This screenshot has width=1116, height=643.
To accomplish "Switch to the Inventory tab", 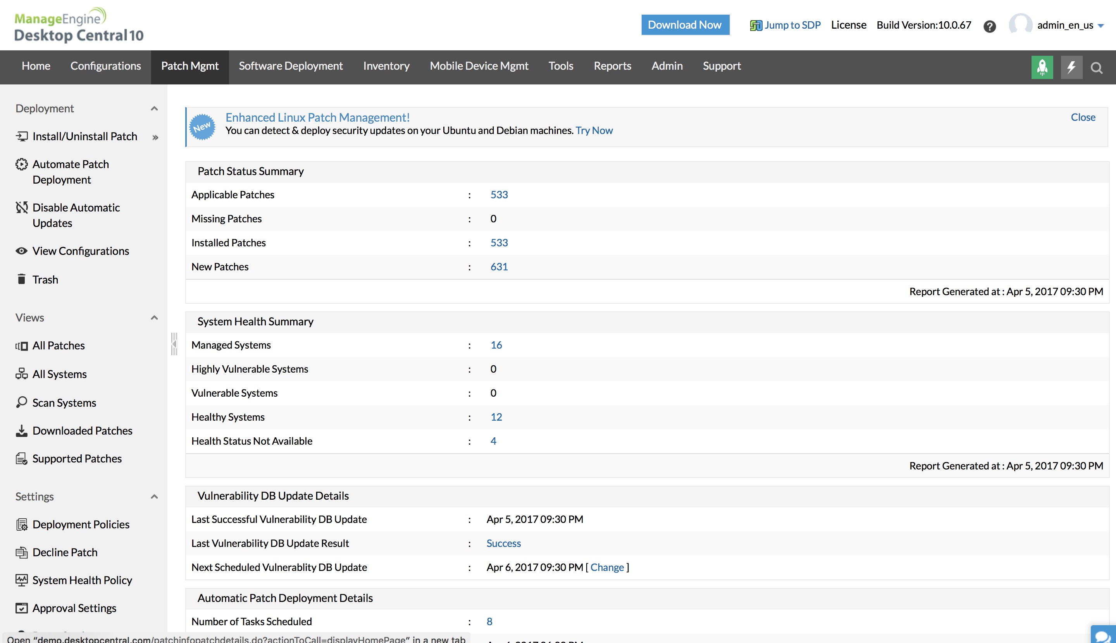I will pos(386,66).
